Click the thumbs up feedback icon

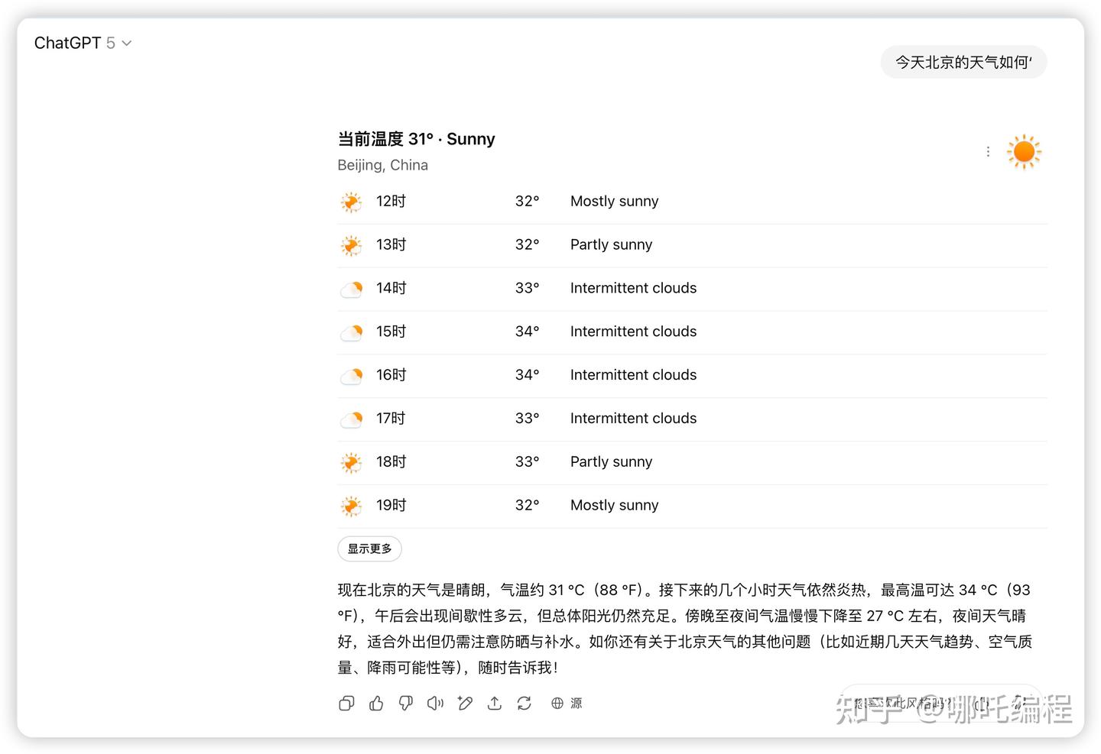pyautogui.click(x=375, y=703)
